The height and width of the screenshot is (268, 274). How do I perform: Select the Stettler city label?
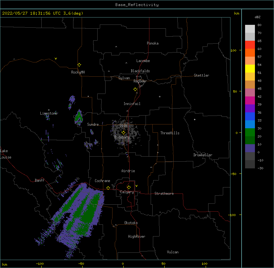(201, 75)
